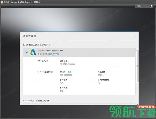
Task: Click the 许可详细信息 label
Action: pos(44,72)
